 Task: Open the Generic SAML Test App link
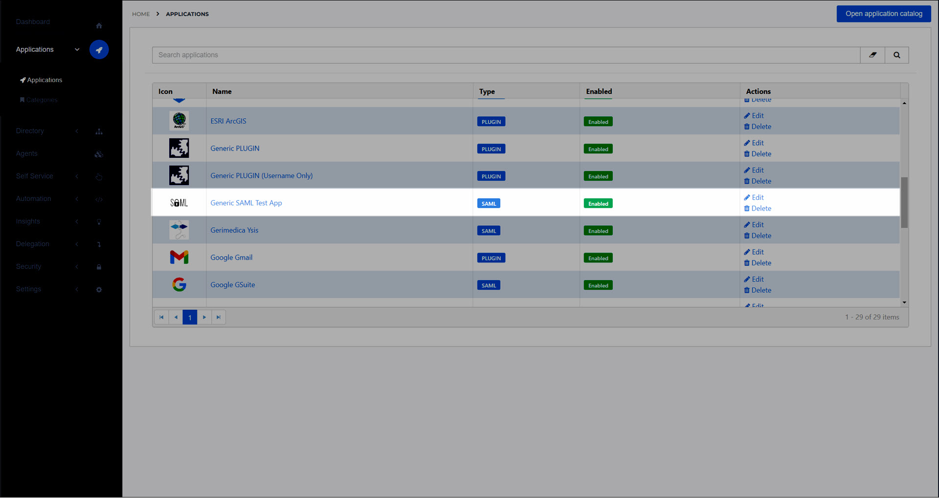[x=246, y=203]
